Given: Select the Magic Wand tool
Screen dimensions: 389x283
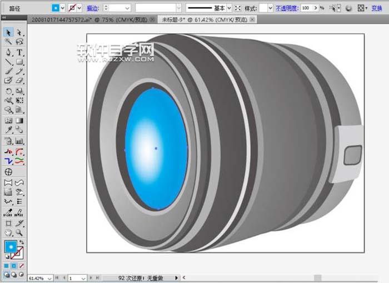Looking at the screenshot, I should [x=9, y=42].
